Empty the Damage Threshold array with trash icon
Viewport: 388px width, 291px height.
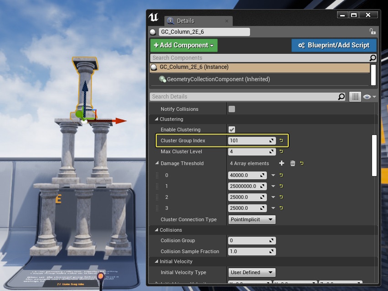293,163
